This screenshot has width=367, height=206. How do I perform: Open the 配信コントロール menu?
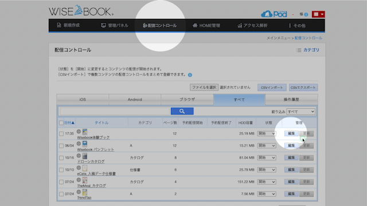point(159,25)
